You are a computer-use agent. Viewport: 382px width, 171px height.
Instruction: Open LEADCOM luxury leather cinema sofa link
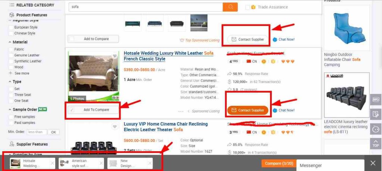click(346, 127)
